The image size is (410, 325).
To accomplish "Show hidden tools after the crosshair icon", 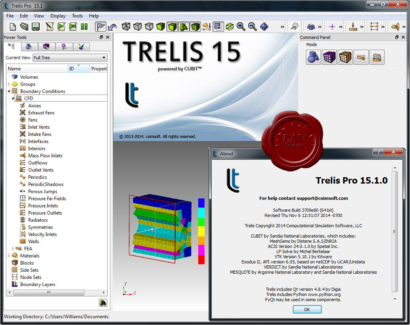I will [282, 27].
